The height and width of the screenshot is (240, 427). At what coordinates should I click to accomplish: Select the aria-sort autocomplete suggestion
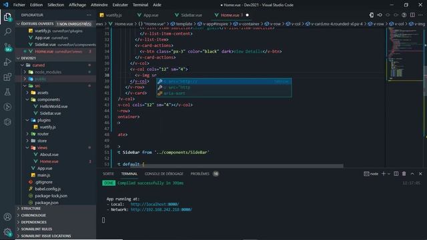point(224,93)
